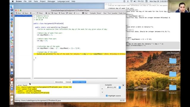
Task: Click the Paste toolbar button
Action: [x=62, y=13]
